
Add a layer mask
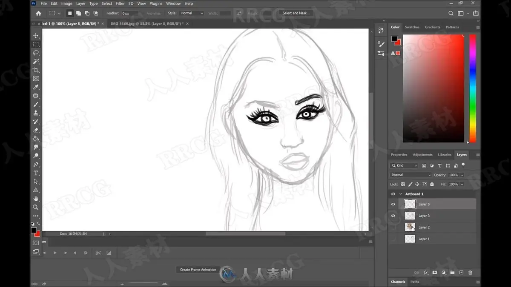pos(434,273)
